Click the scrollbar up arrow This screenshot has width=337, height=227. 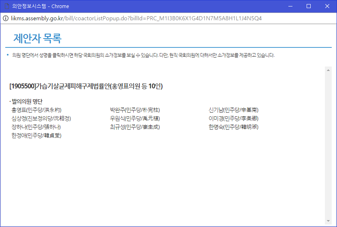click(328, 70)
